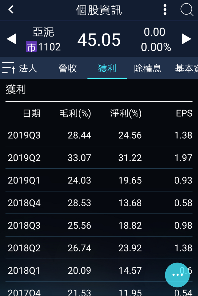Tap the teal floating chat bubble
198x296 pixels.
pyautogui.click(x=177, y=275)
